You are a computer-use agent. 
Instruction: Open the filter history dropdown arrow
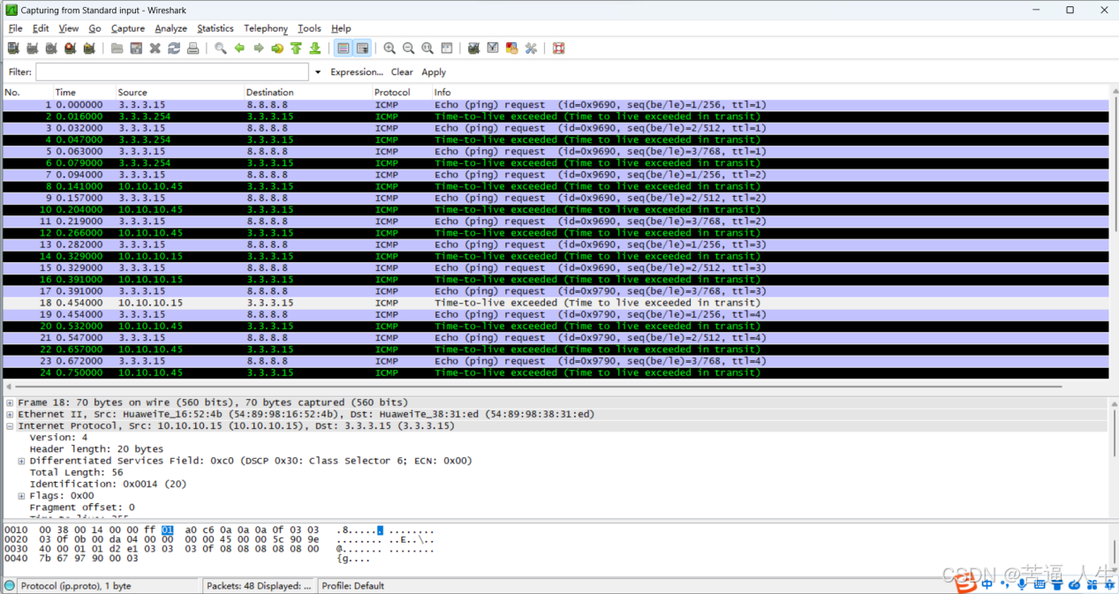317,72
